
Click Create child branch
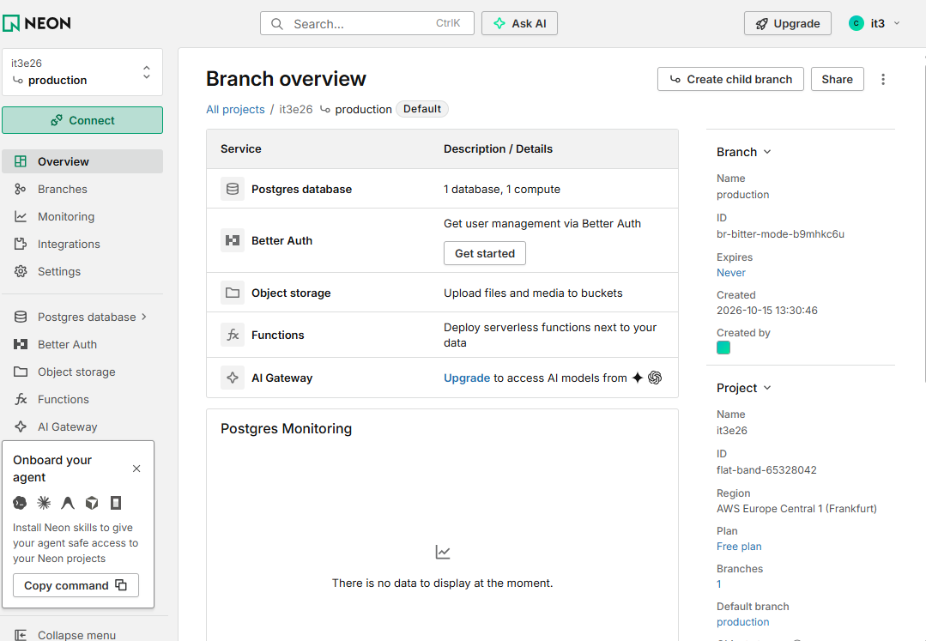tap(730, 79)
